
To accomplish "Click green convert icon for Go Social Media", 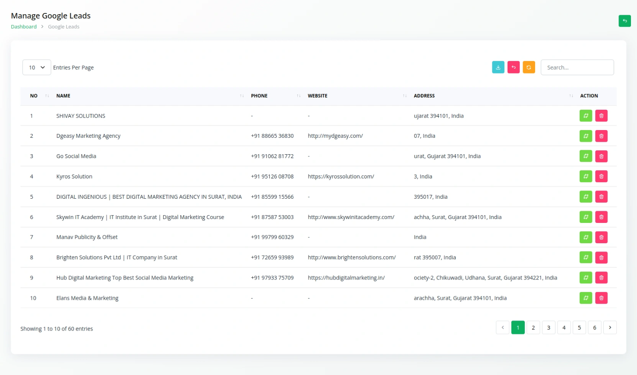I will [x=586, y=156].
